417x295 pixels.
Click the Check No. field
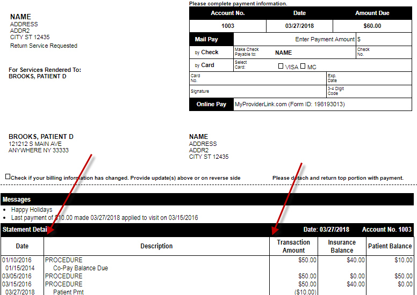(x=384, y=53)
